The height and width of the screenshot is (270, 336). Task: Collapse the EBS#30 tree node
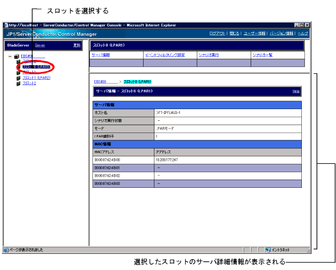tap(10, 57)
